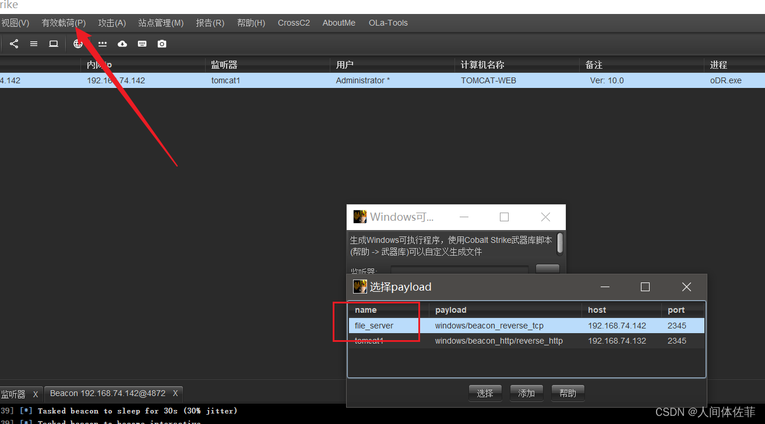Select tomcat1 listener row in payload dialog
Image resolution: width=765 pixels, height=424 pixels.
(x=527, y=341)
